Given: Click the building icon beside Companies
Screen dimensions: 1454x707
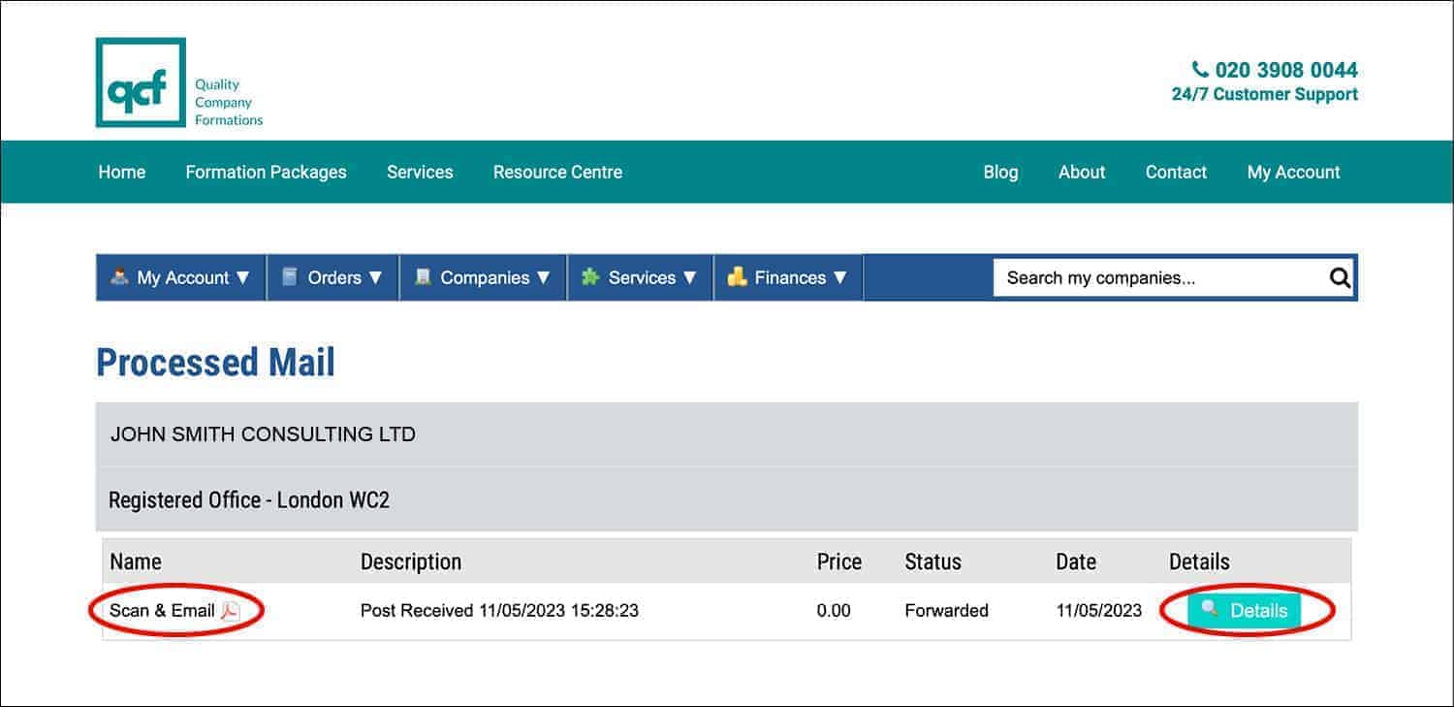Looking at the screenshot, I should [x=424, y=277].
